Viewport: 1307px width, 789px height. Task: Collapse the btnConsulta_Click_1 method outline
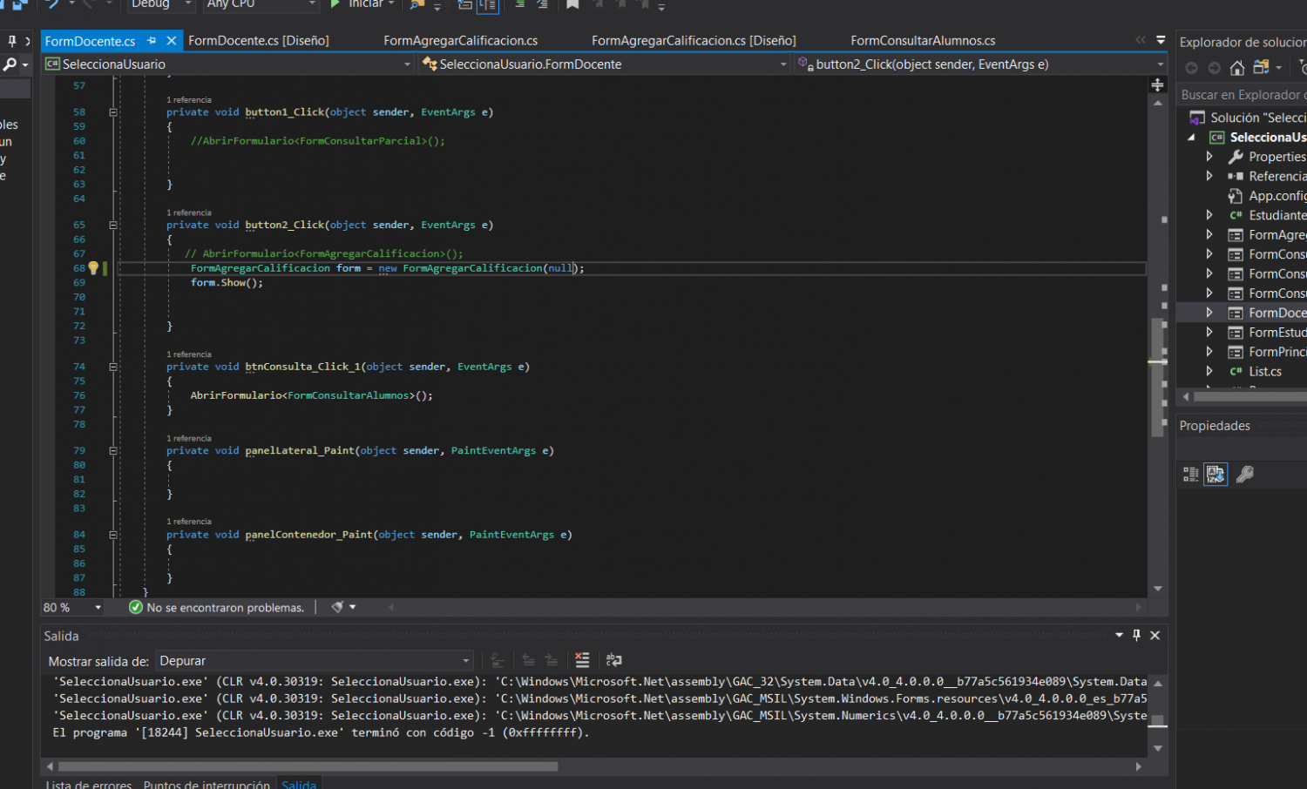point(113,367)
